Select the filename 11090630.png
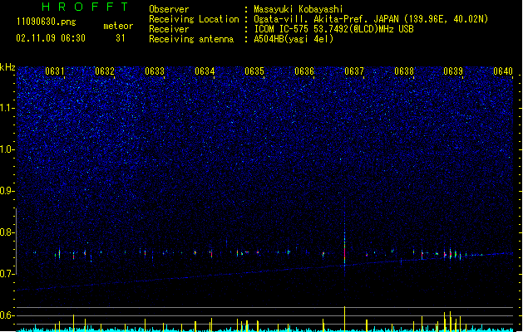The height and width of the screenshot is (332, 523). (x=46, y=22)
